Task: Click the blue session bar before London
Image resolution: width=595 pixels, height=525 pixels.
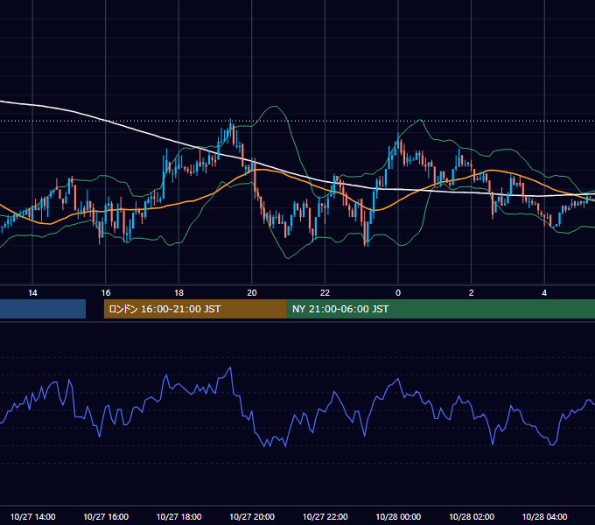Action: [43, 309]
